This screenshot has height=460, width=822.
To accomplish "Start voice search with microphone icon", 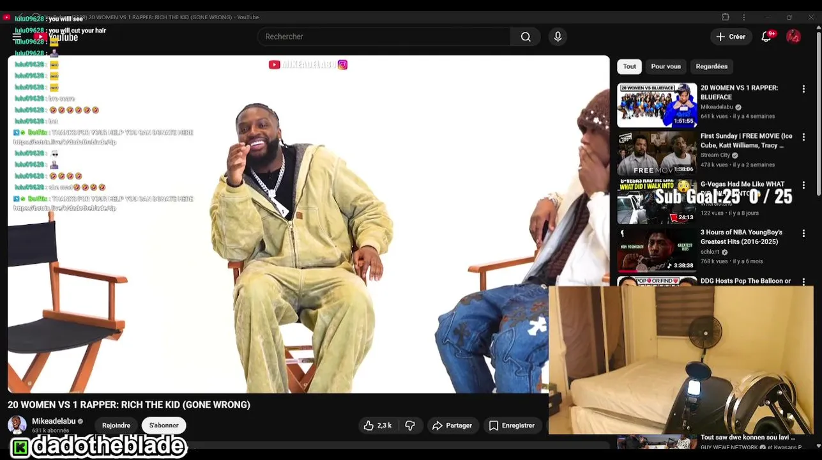I will coord(558,37).
